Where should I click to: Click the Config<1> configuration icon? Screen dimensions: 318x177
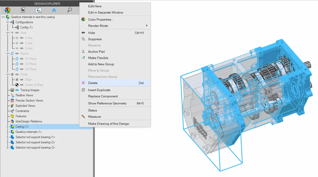click(x=17, y=27)
